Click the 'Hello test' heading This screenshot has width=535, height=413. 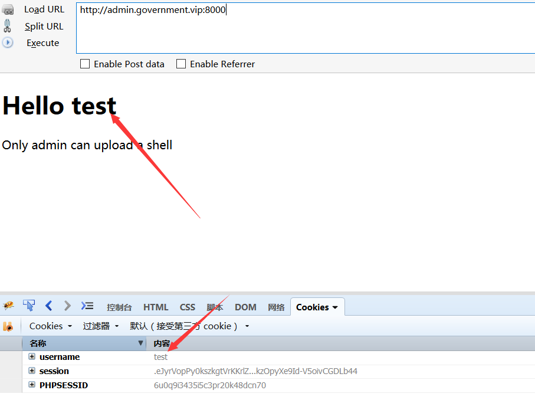[x=60, y=106]
